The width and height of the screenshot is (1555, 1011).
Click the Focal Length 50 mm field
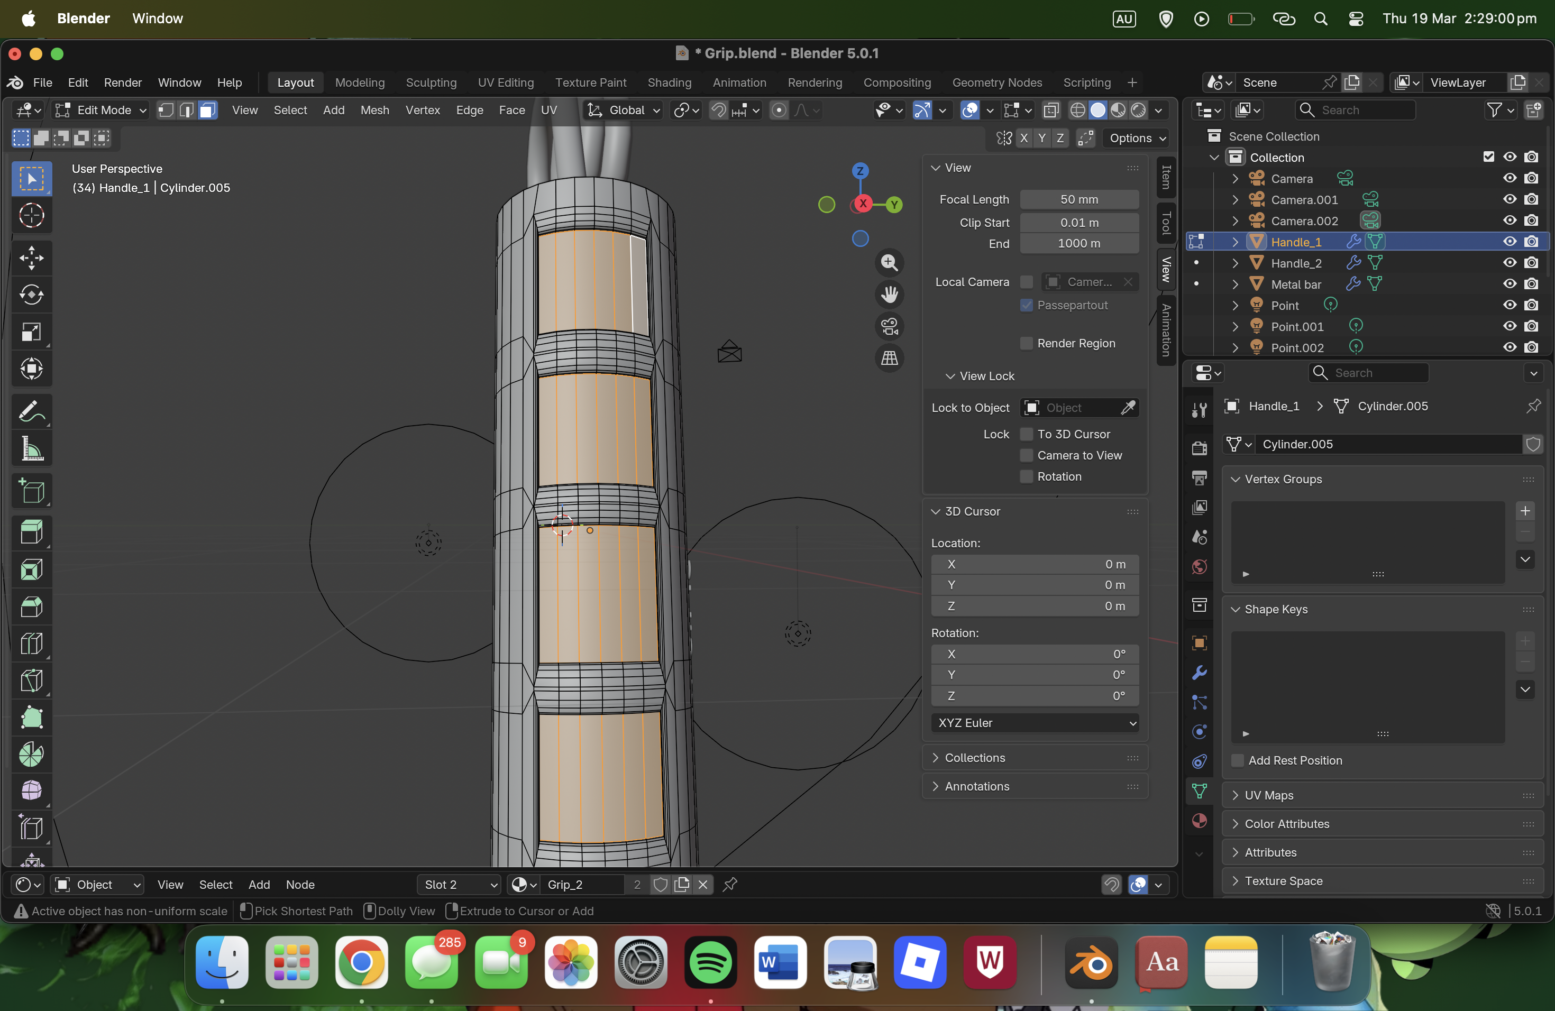[1078, 199]
